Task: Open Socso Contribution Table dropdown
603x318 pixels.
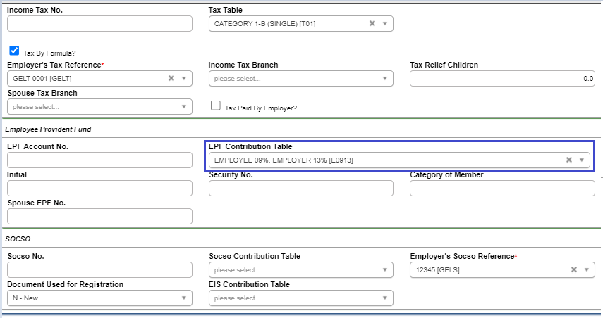Action: click(x=384, y=269)
